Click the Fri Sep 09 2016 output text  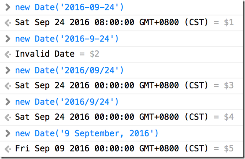[x=112, y=149]
